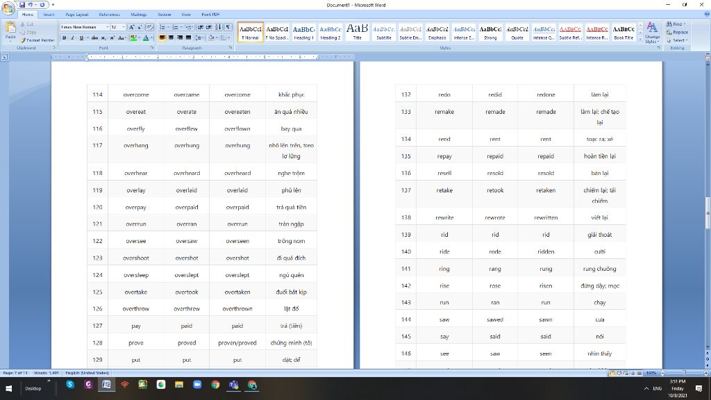This screenshot has width=711, height=400.
Task: Activate Format Painter
Action: point(37,40)
